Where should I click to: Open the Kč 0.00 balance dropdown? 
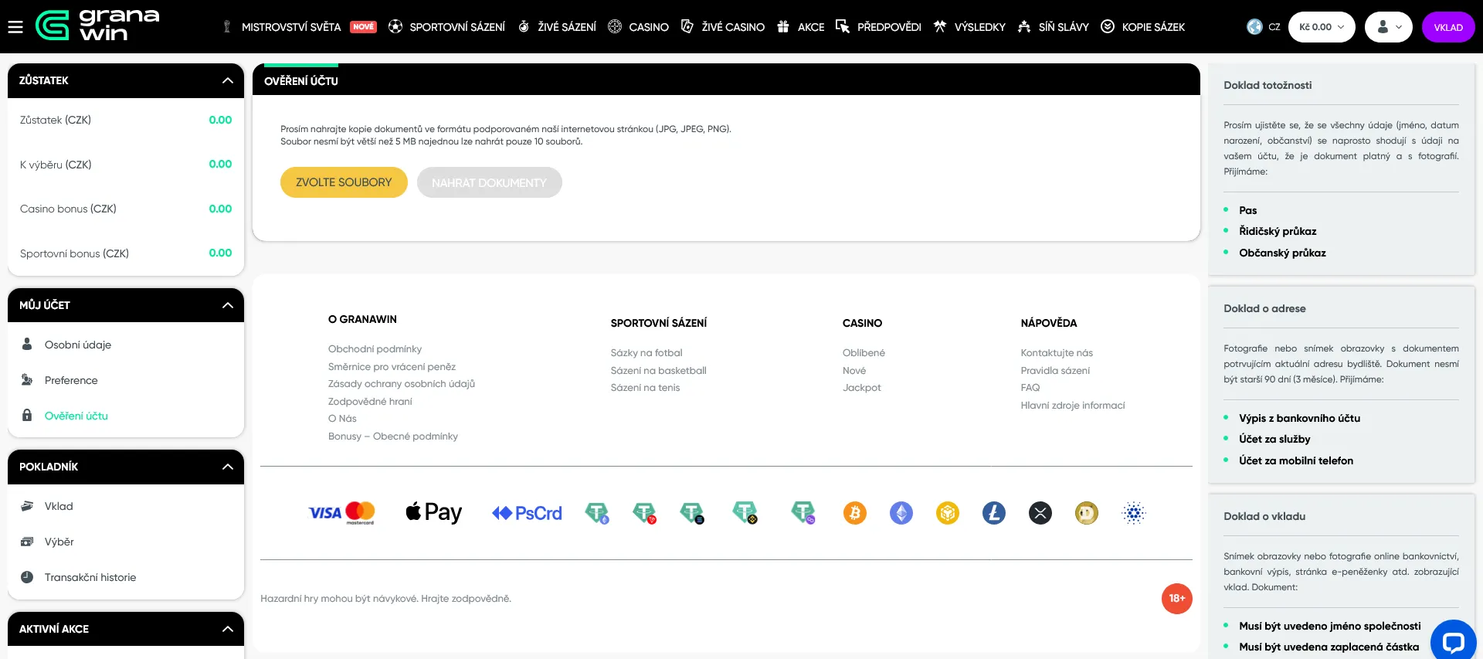pyautogui.click(x=1322, y=27)
